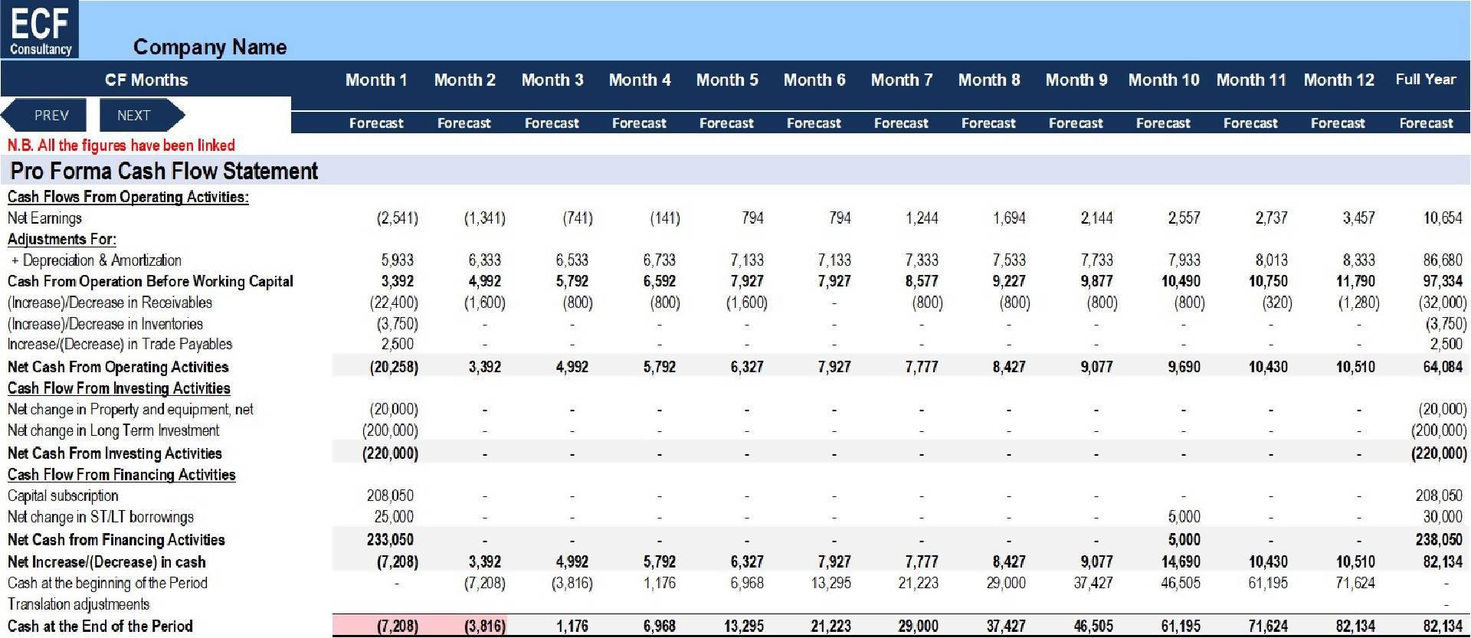
Task: Select (Increase)/Decrease in Inventories row label
Action: [105, 324]
